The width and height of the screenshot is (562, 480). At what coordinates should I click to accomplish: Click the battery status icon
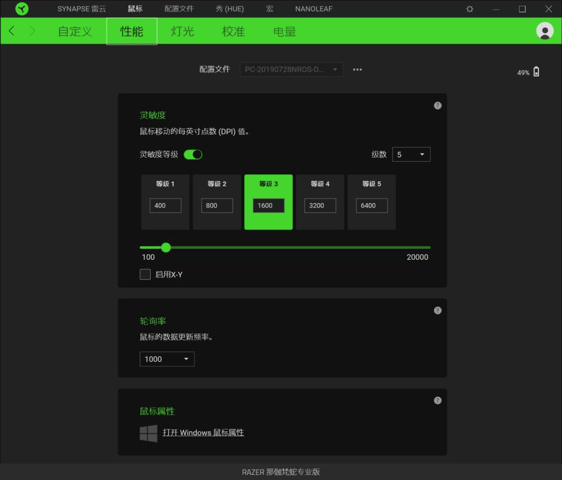(x=536, y=72)
